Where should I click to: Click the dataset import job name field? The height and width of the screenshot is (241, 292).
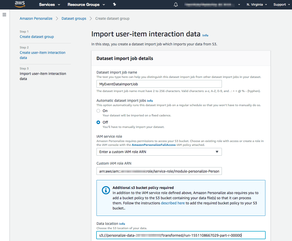[x=159, y=84]
